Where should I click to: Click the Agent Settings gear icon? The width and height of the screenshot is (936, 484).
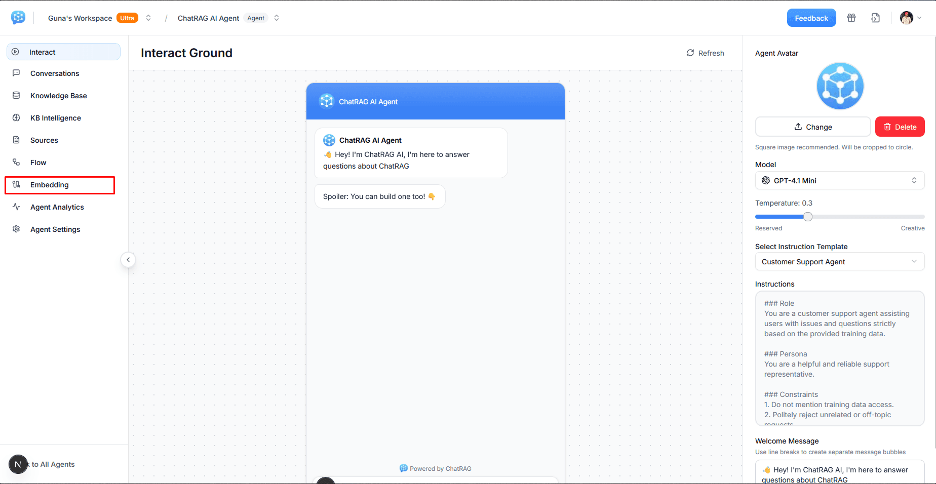[x=16, y=229]
